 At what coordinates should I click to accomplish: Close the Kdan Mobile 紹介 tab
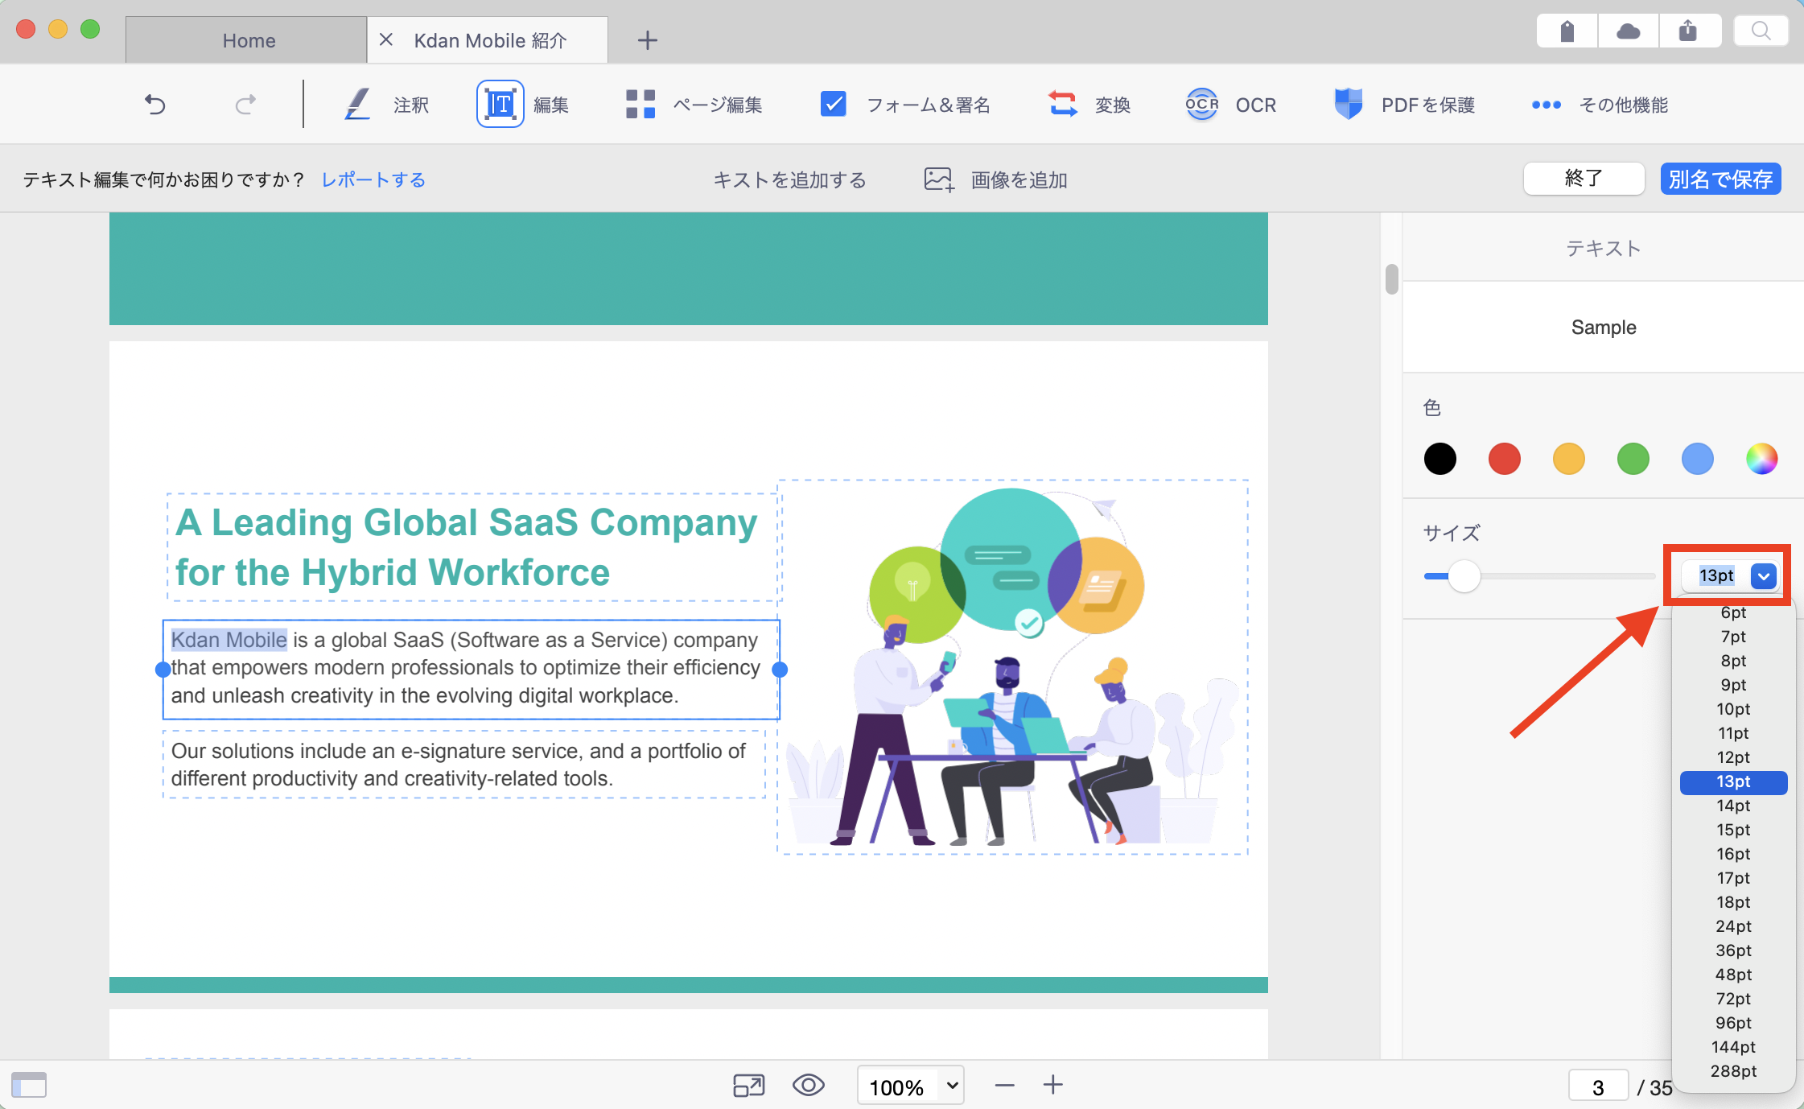click(386, 39)
